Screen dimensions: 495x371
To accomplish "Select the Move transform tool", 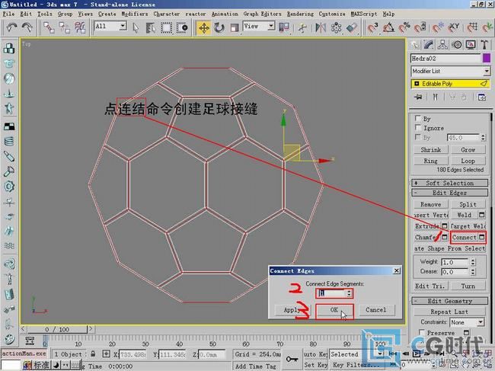I will pos(203,27).
